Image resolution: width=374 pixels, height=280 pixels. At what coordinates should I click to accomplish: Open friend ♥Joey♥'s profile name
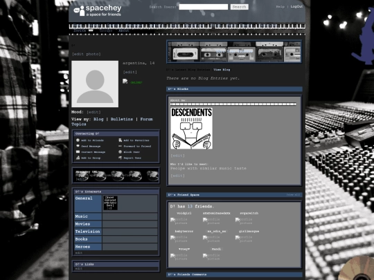coord(184,250)
